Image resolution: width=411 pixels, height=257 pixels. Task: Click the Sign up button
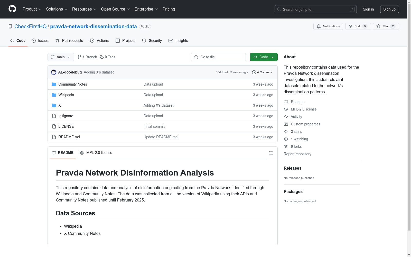pos(389,9)
